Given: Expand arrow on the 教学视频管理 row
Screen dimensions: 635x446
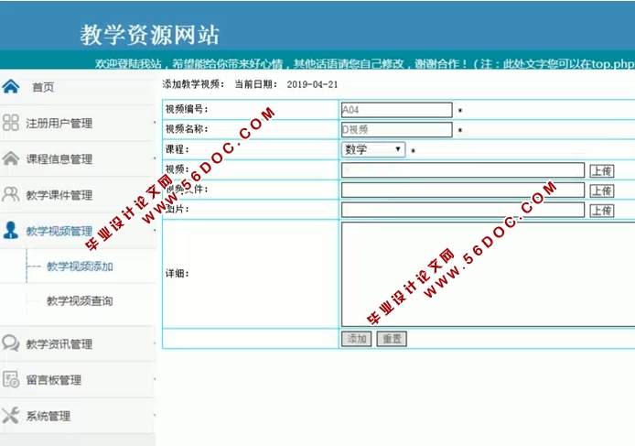Looking at the screenshot, I should point(155,231).
